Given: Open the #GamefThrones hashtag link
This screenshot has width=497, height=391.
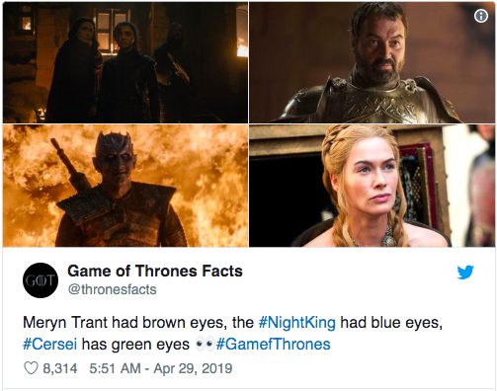Looking at the screenshot, I should 274,345.
